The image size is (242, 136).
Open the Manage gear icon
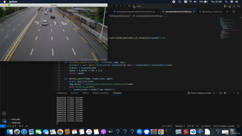[4, 121]
